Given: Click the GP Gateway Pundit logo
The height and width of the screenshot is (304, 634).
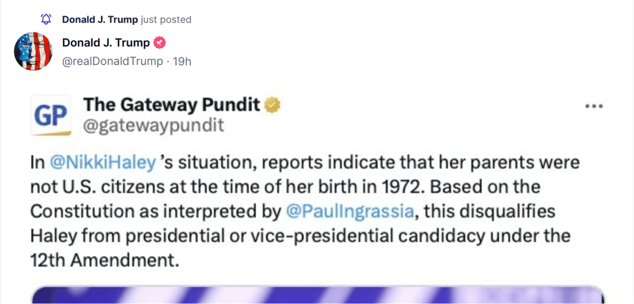Looking at the screenshot, I should (x=51, y=116).
